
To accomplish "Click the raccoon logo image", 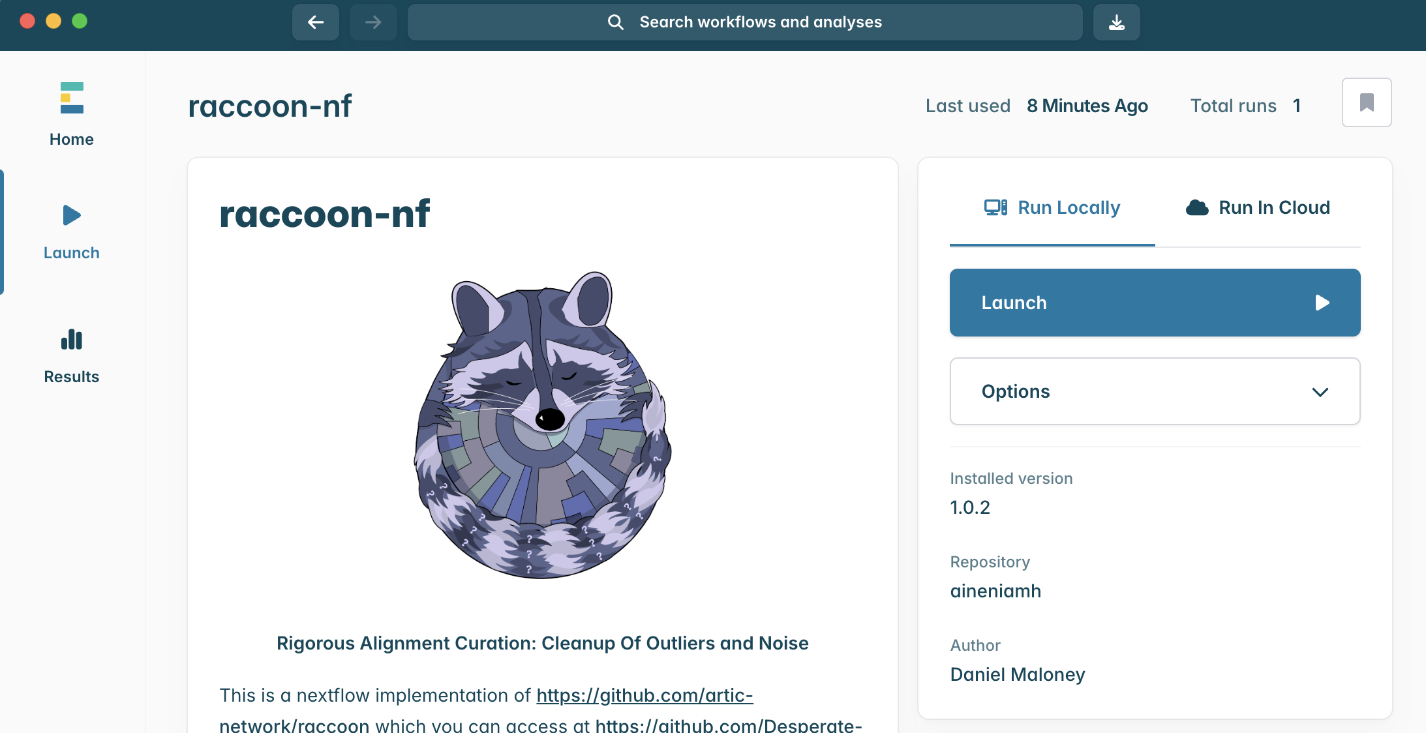I will [543, 425].
